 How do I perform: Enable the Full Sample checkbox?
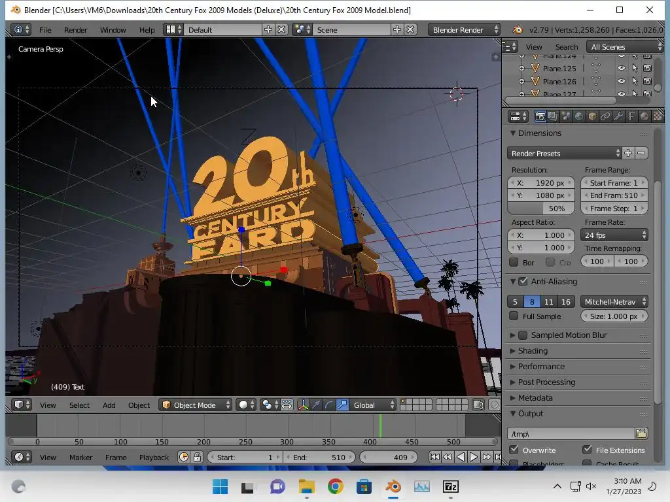514,316
